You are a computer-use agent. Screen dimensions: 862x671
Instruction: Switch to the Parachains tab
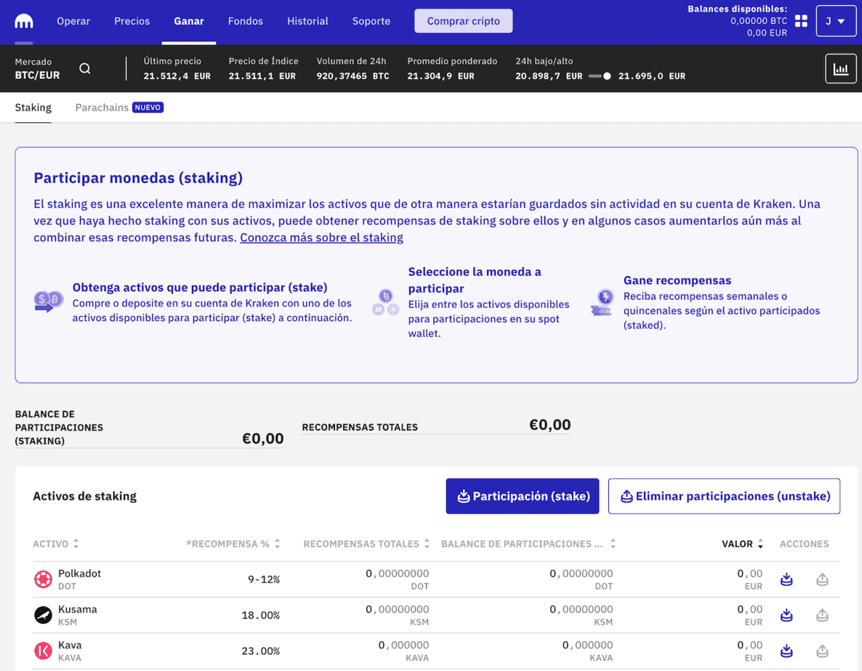click(102, 107)
